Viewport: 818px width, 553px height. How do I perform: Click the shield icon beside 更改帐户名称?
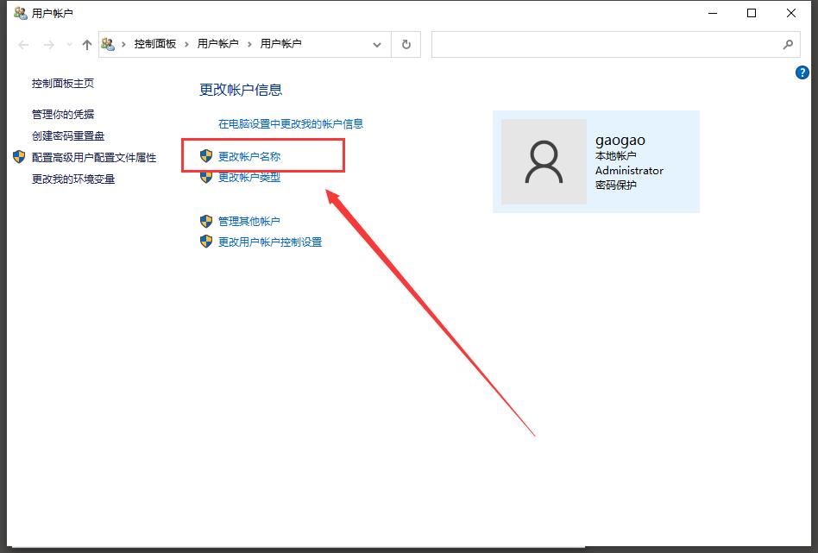(206, 156)
